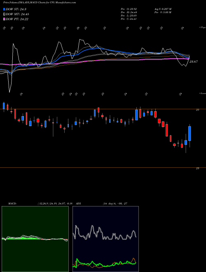Screen dimensions: 206x272
Task: Select the 'DOW PT: 24.22' legend text
Action: [x=17, y=19]
